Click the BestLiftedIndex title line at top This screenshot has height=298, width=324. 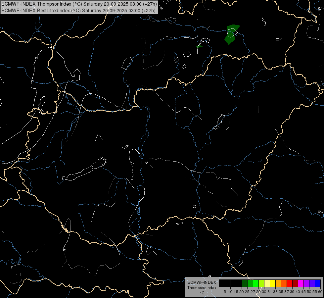78,11
